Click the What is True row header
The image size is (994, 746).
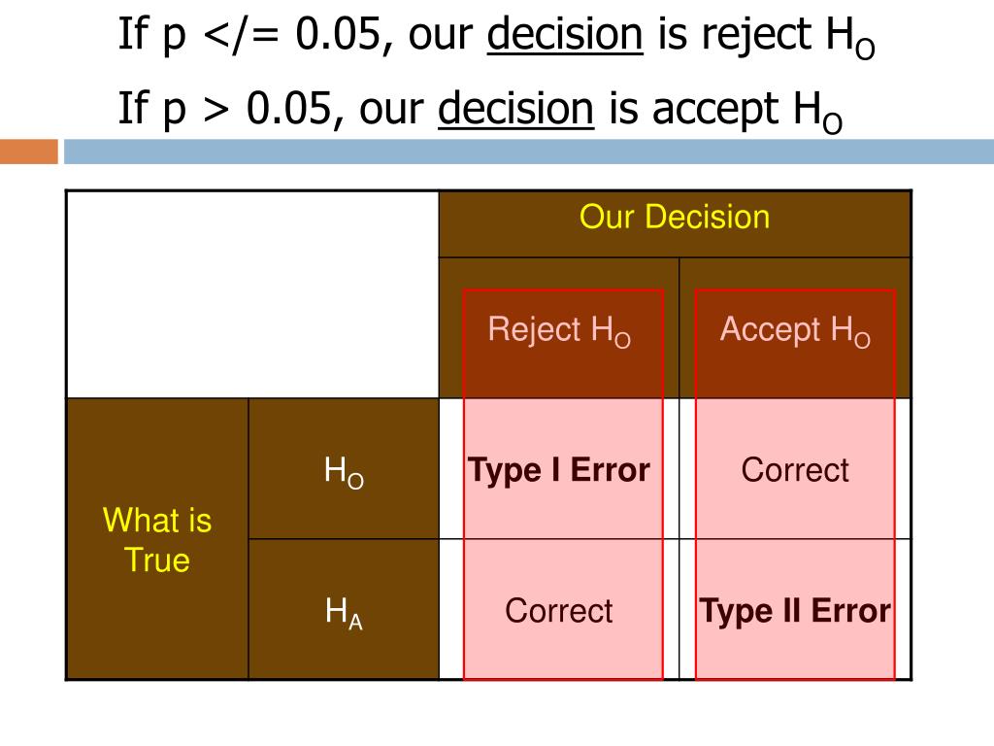[x=157, y=539]
